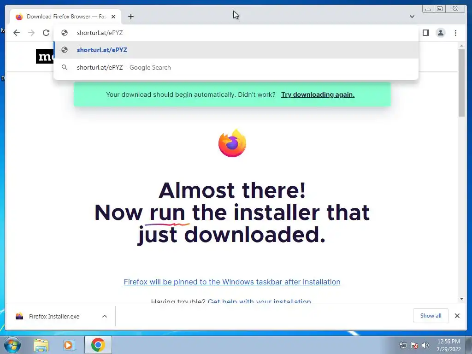Click Show all downloads button
Image resolution: width=472 pixels, height=354 pixels.
431,316
